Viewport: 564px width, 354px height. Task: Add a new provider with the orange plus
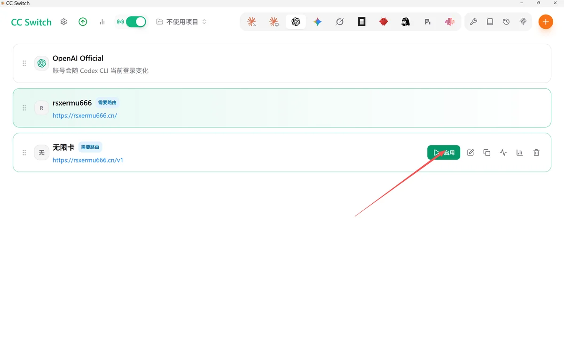pyautogui.click(x=546, y=22)
